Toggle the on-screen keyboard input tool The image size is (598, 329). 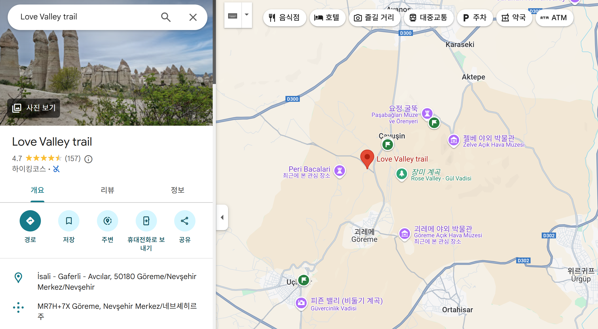(233, 16)
